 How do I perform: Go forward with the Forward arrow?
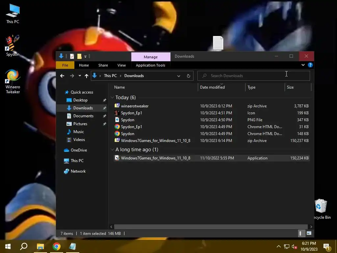(x=72, y=76)
